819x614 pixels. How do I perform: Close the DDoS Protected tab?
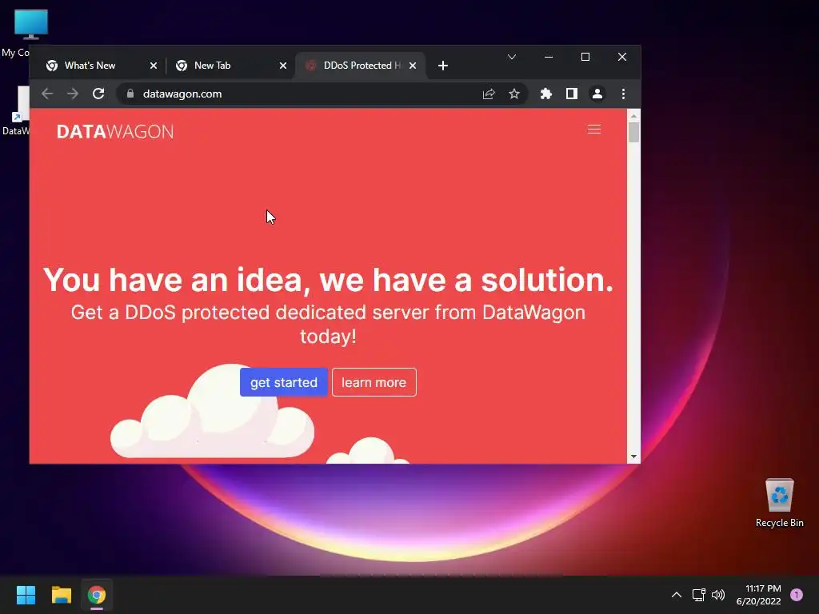[413, 66]
